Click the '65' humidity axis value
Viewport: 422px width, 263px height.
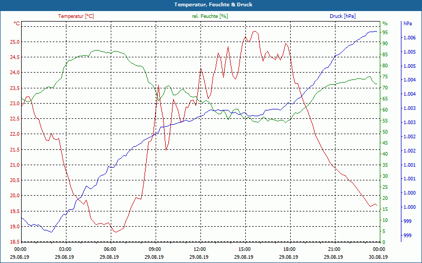click(x=385, y=99)
